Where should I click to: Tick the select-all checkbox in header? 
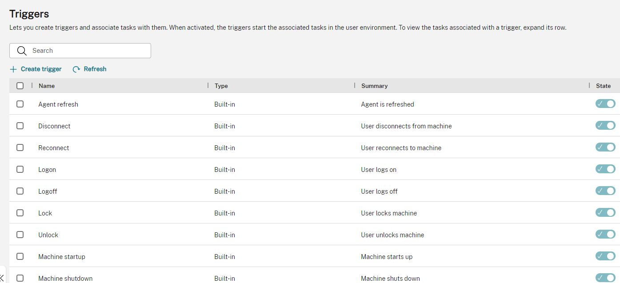coord(20,86)
